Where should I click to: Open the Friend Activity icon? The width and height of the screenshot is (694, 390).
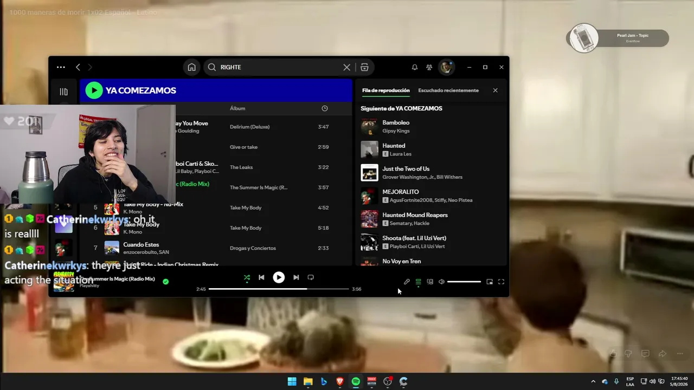click(429, 67)
